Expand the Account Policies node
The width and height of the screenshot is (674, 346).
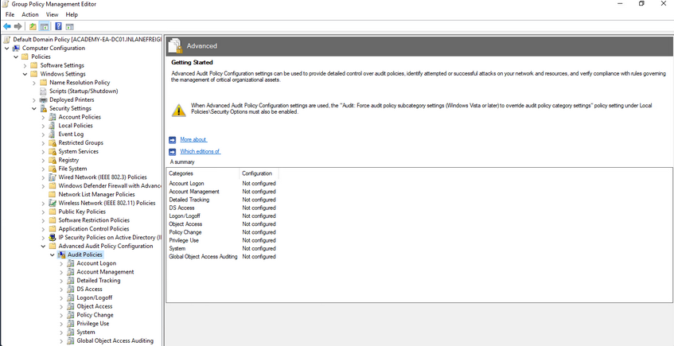coord(43,117)
